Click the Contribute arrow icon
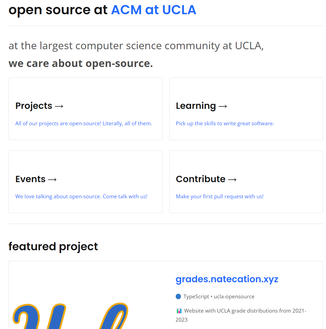The width and height of the screenshot is (326, 329). 232,179
